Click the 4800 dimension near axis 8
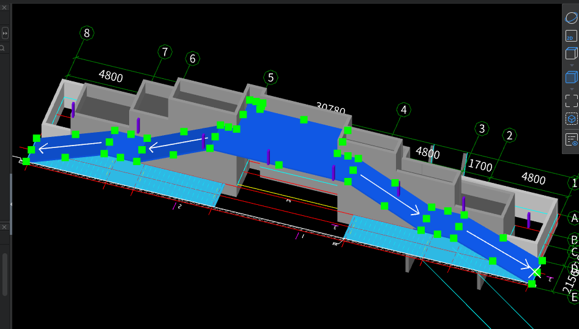Image resolution: width=579 pixels, height=329 pixels. [x=111, y=76]
